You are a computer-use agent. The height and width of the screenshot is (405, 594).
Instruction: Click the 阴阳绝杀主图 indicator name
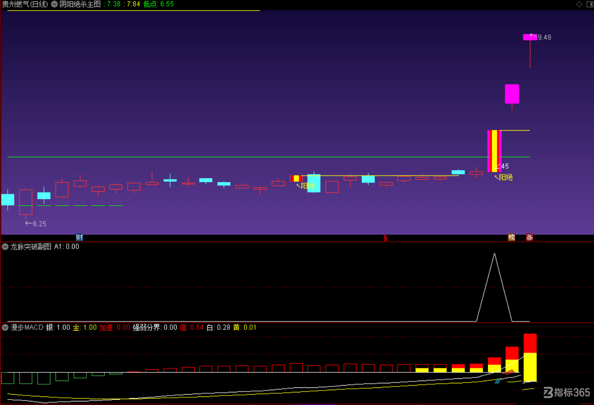80,4
